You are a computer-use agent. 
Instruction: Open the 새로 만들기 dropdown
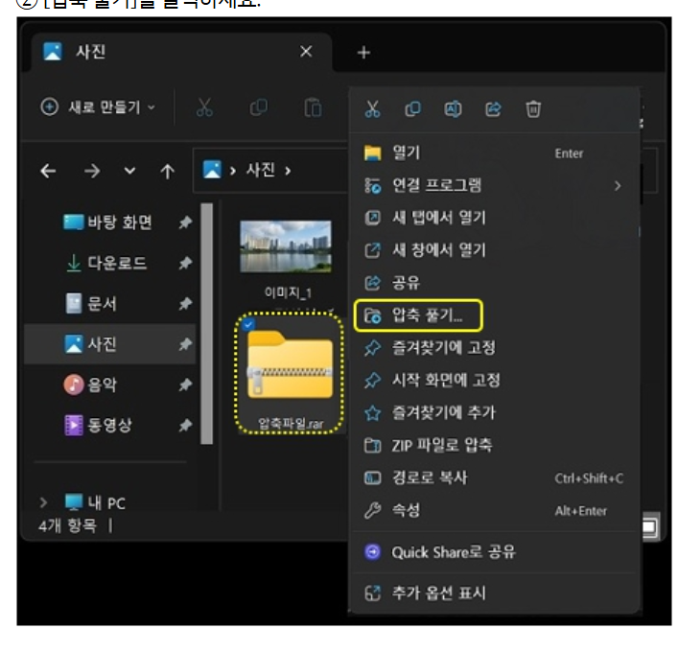click(98, 106)
